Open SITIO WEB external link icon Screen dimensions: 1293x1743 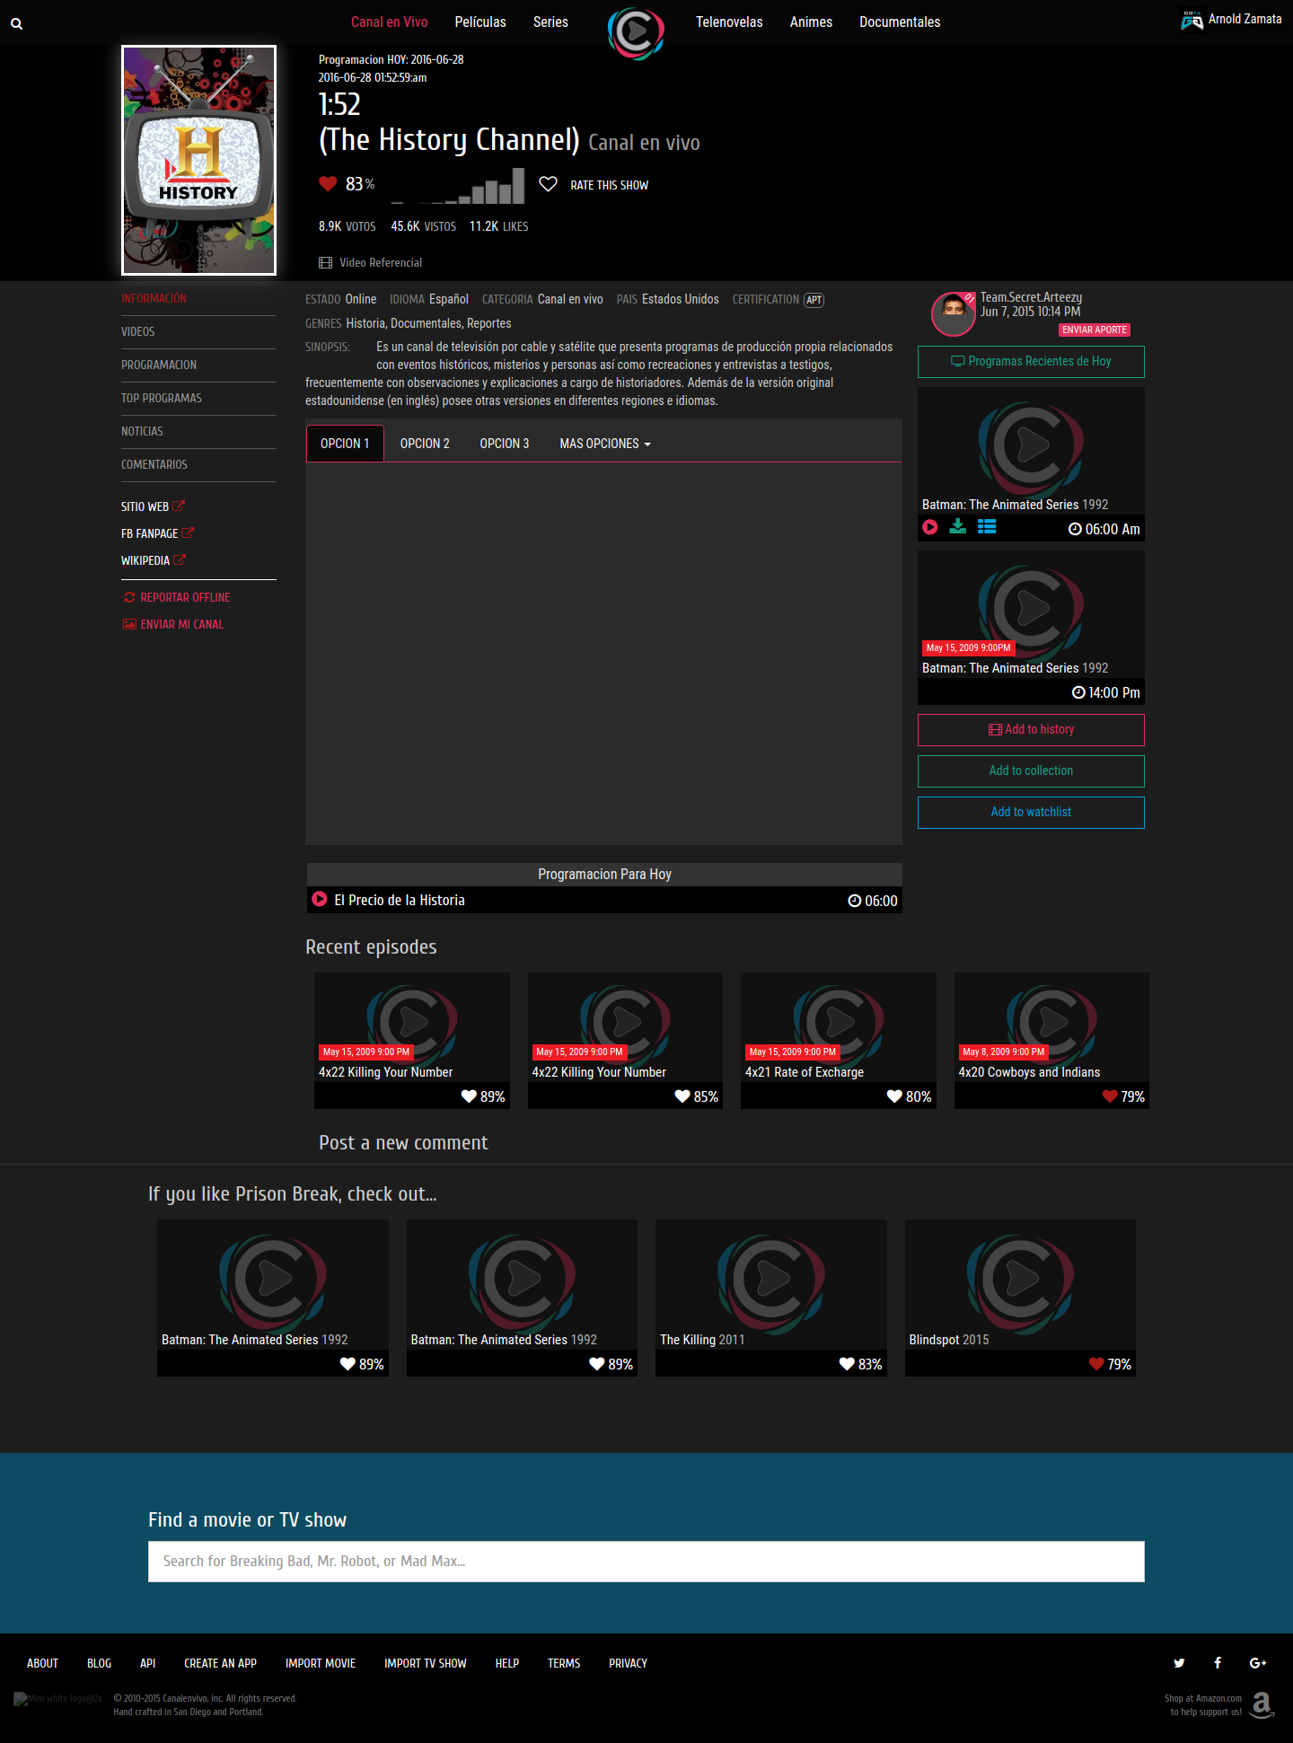(x=178, y=506)
